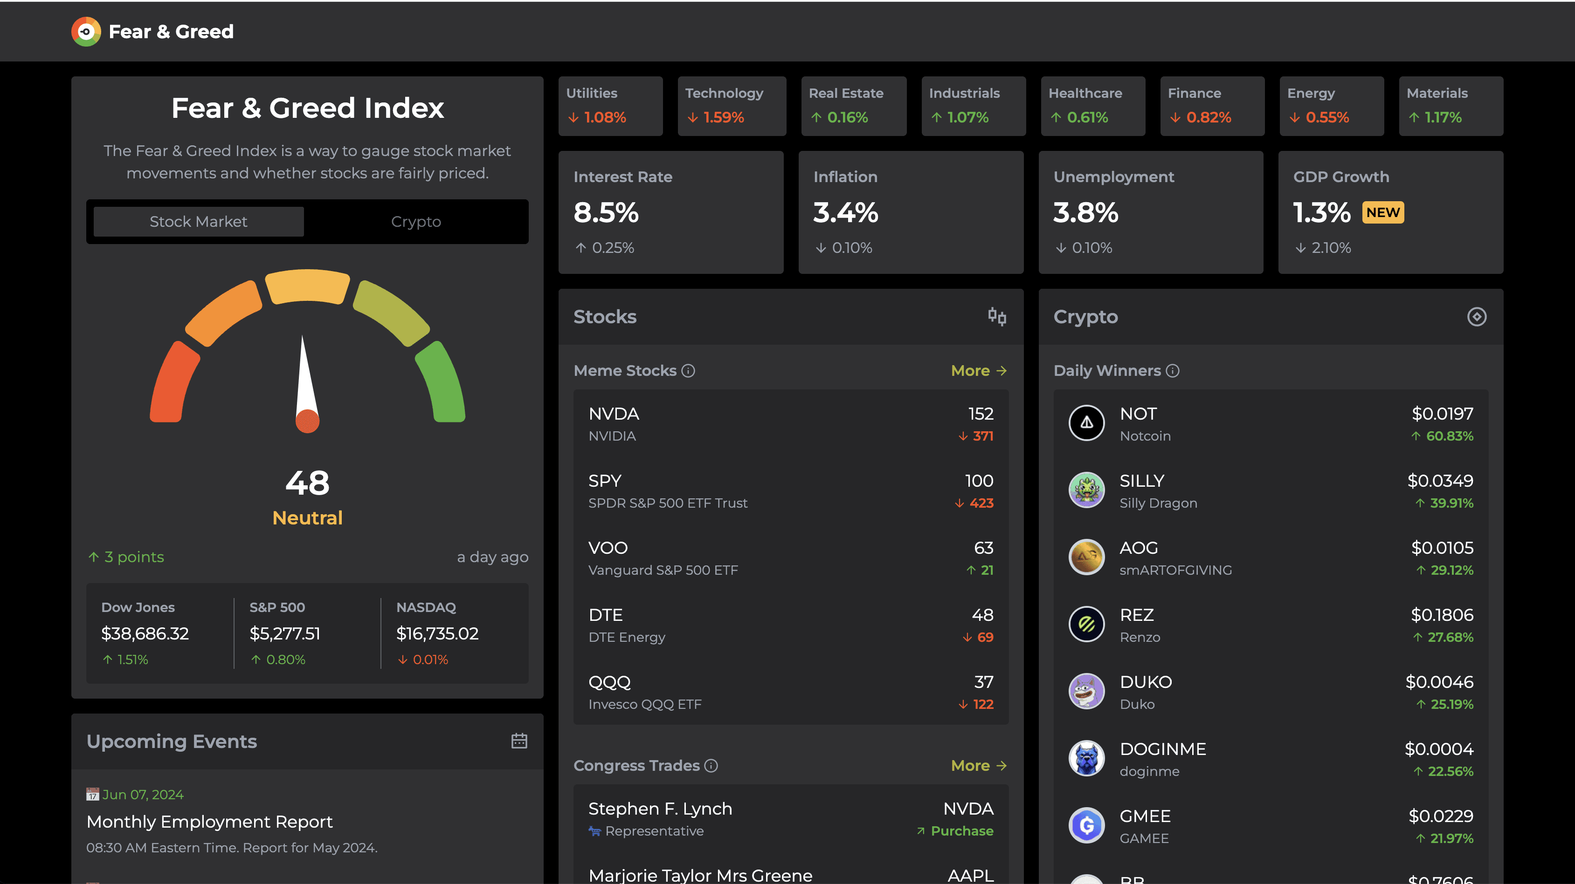This screenshot has height=884, width=1575.
Task: Open the Stephen F. Lynch trade entry
Action: tap(791, 819)
